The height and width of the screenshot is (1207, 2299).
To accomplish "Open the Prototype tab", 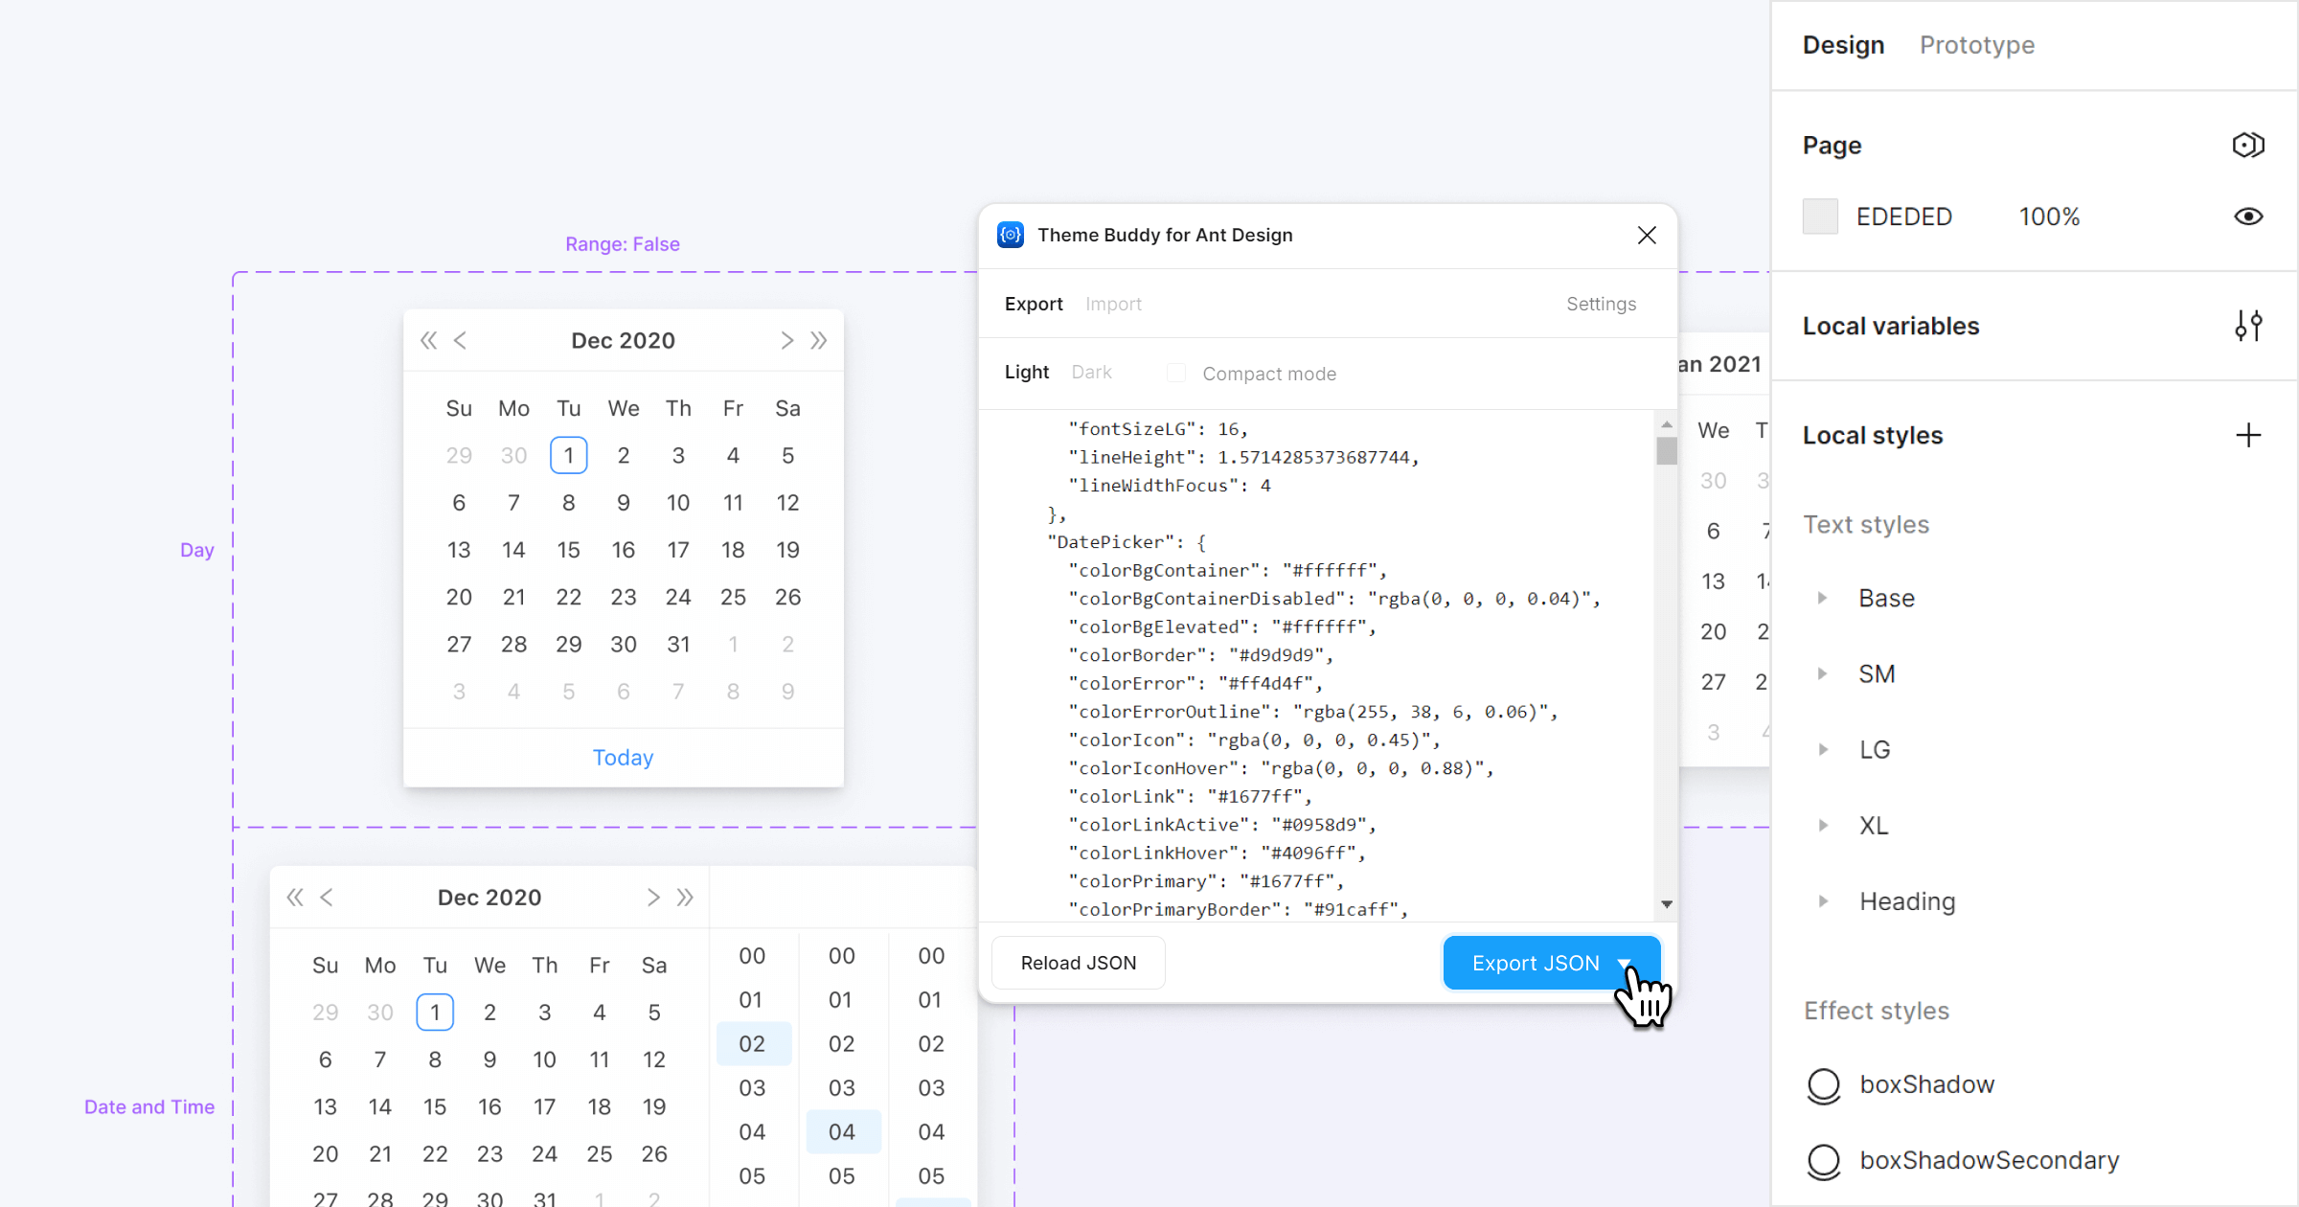I will click(x=1976, y=45).
